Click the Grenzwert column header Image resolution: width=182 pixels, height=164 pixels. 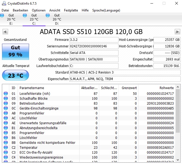pyautogui.click(x=129, y=88)
